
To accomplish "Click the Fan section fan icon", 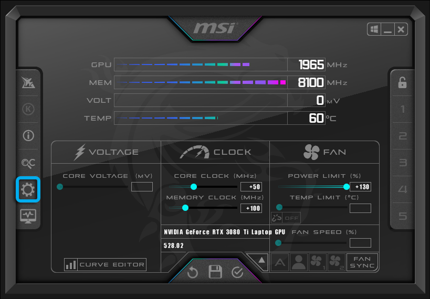I will (311, 152).
